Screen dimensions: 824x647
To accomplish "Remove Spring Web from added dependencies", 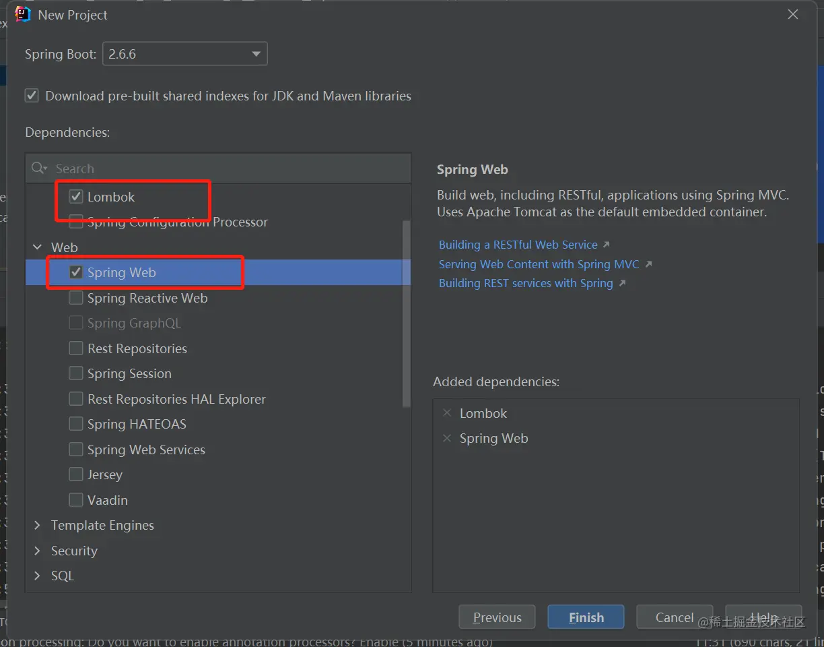I will tap(447, 438).
